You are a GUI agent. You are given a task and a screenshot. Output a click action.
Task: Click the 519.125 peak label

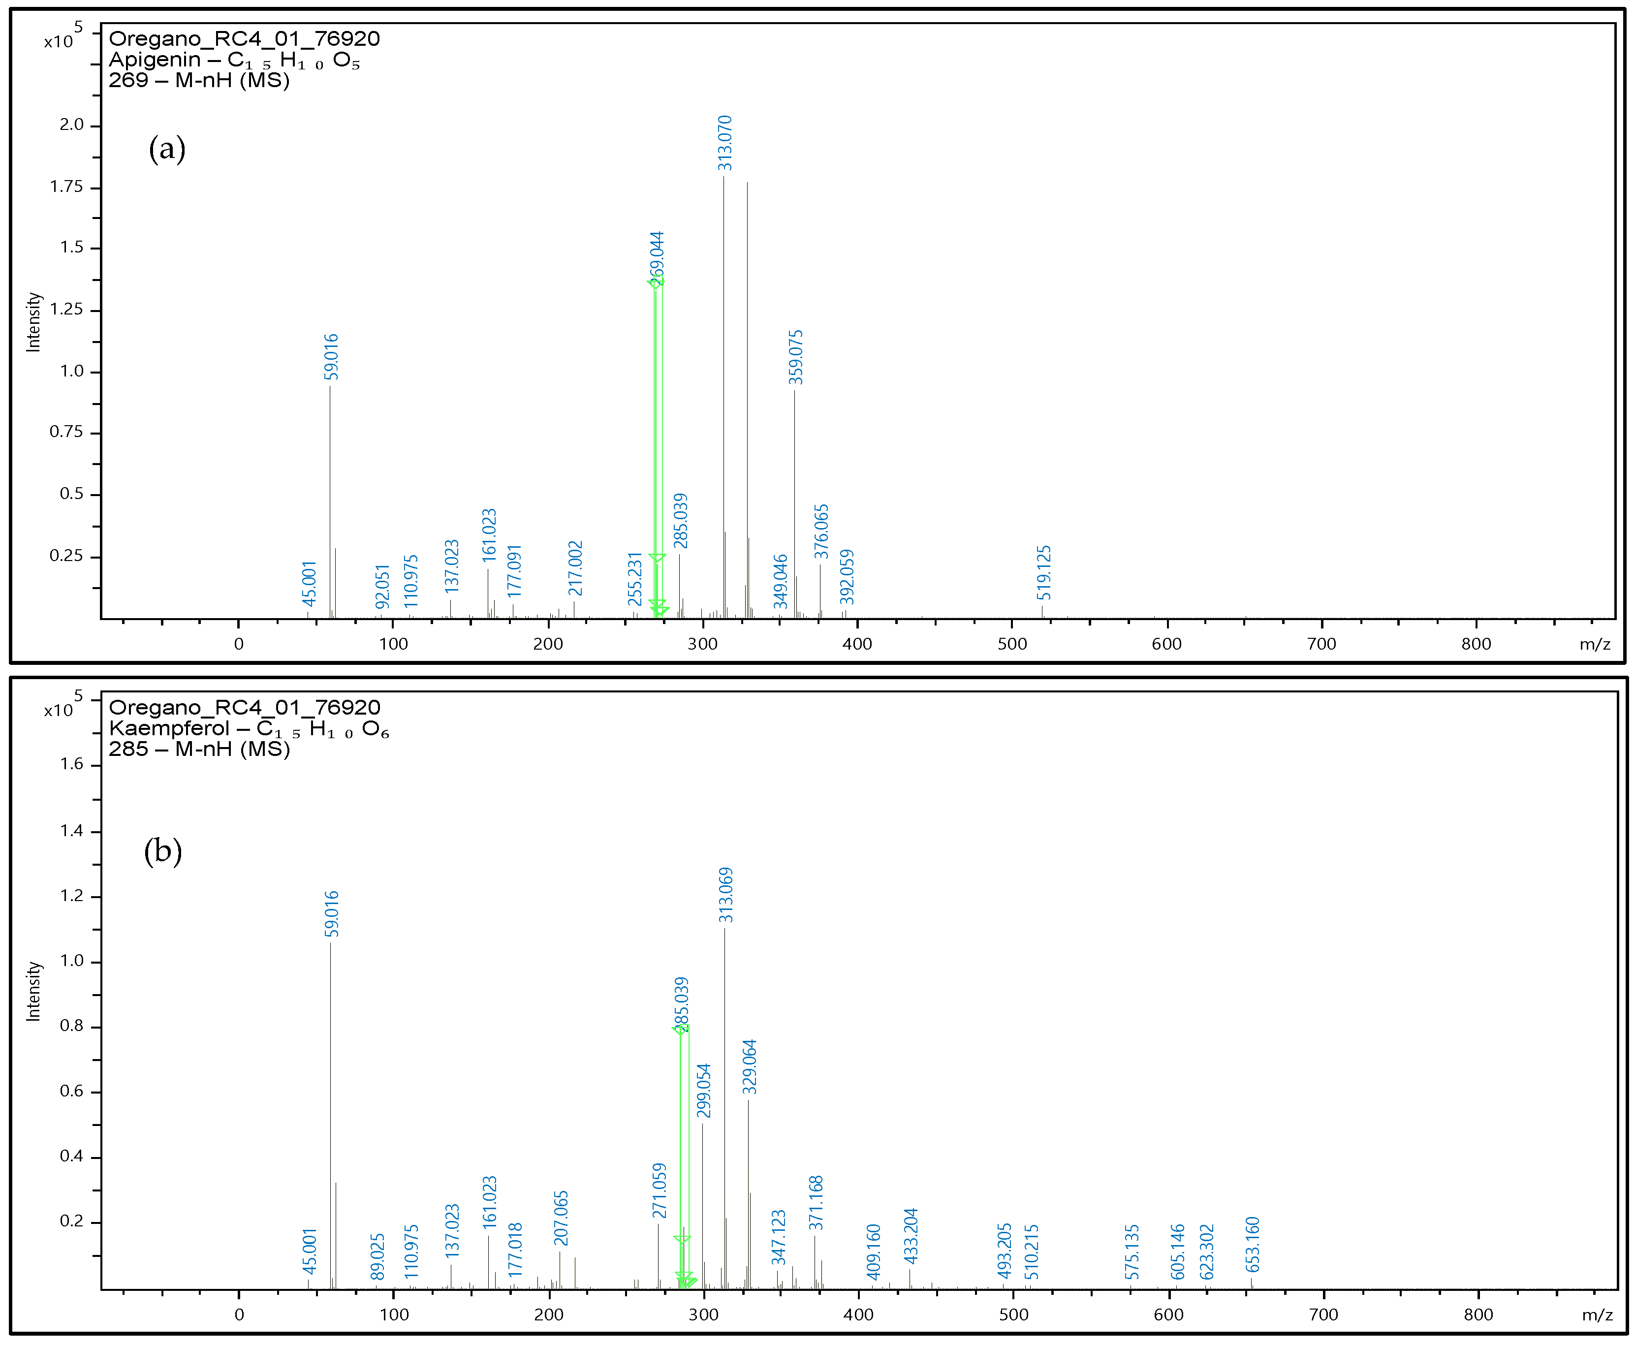tap(1044, 572)
